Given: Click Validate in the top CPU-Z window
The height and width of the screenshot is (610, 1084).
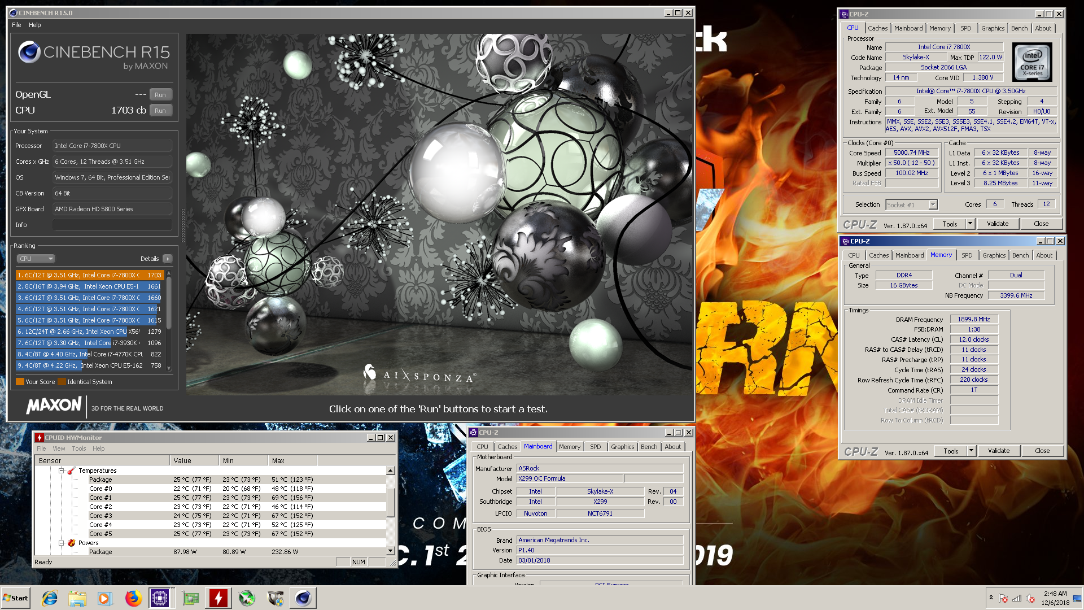Looking at the screenshot, I should coord(998,224).
